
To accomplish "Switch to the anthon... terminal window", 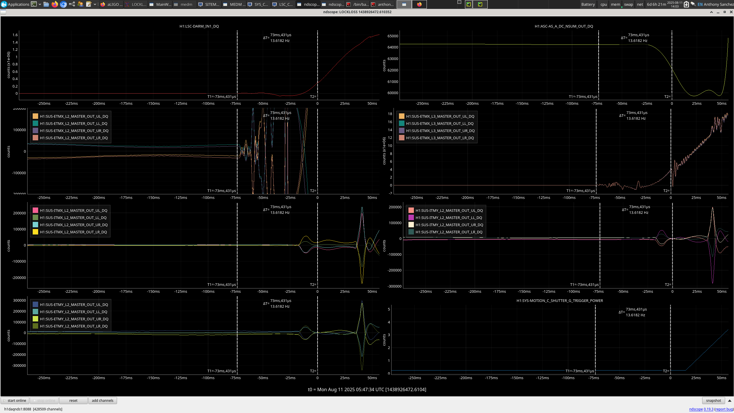I will [x=382, y=4].
